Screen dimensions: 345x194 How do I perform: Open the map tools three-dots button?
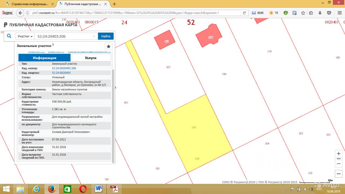(x=339, y=174)
